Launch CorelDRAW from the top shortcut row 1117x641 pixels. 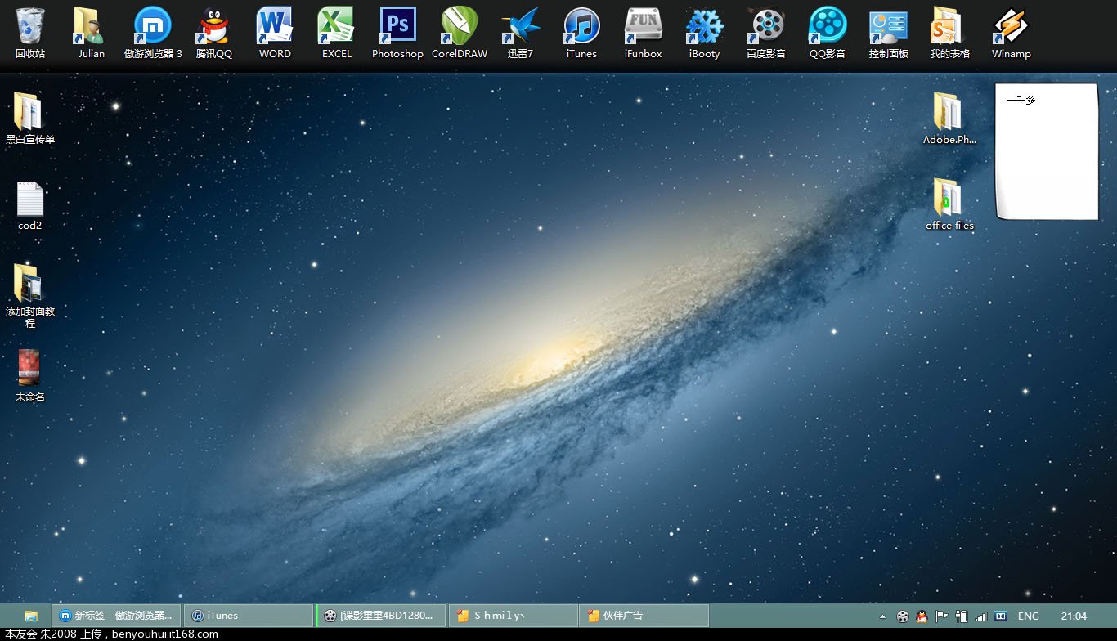(x=460, y=27)
